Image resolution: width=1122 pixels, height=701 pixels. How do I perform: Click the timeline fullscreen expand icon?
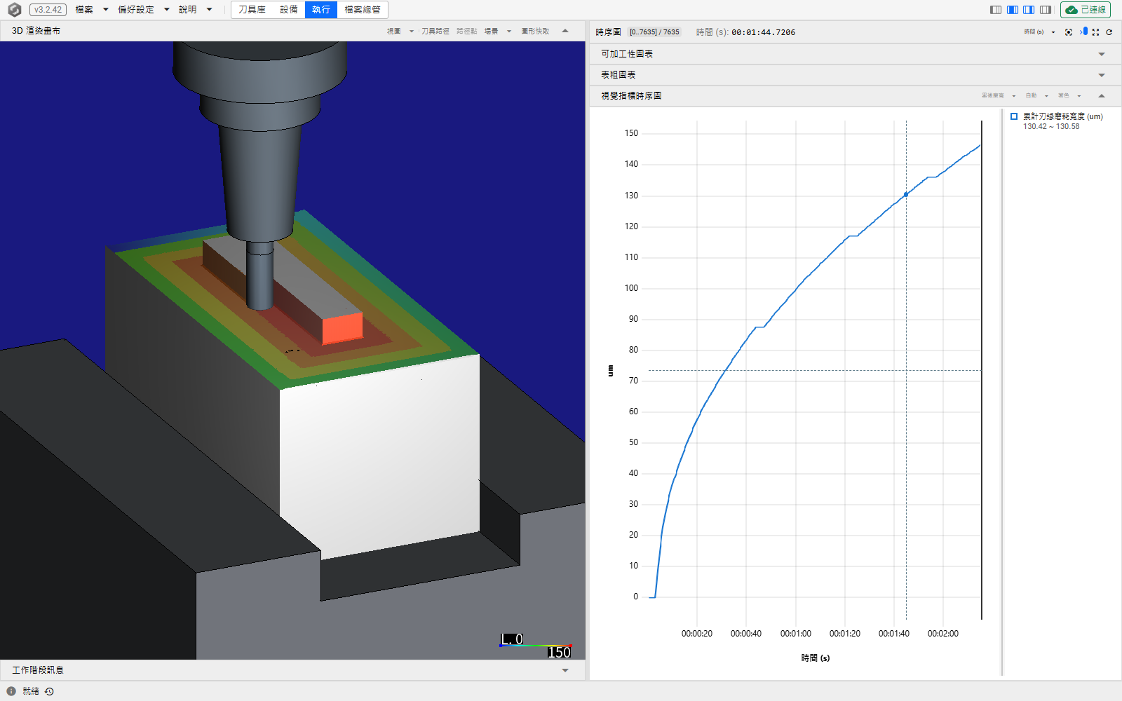[1095, 32]
